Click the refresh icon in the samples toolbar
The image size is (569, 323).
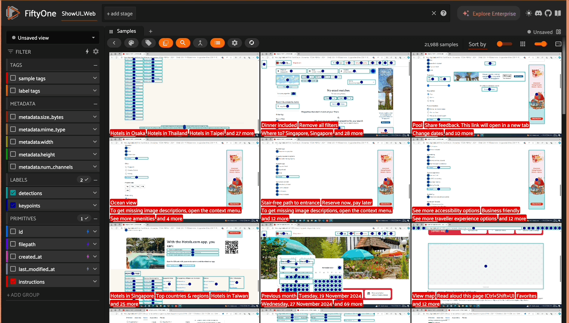pos(252,43)
